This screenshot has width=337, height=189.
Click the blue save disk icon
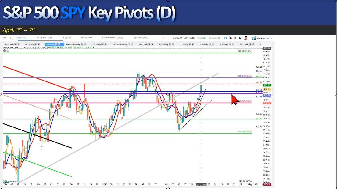pyautogui.click(x=225, y=38)
